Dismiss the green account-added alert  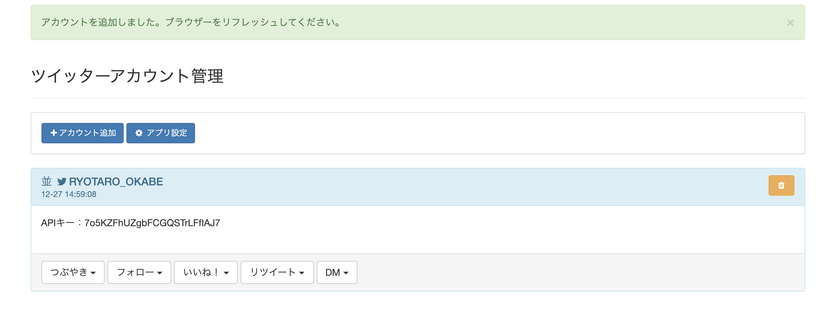pos(790,23)
